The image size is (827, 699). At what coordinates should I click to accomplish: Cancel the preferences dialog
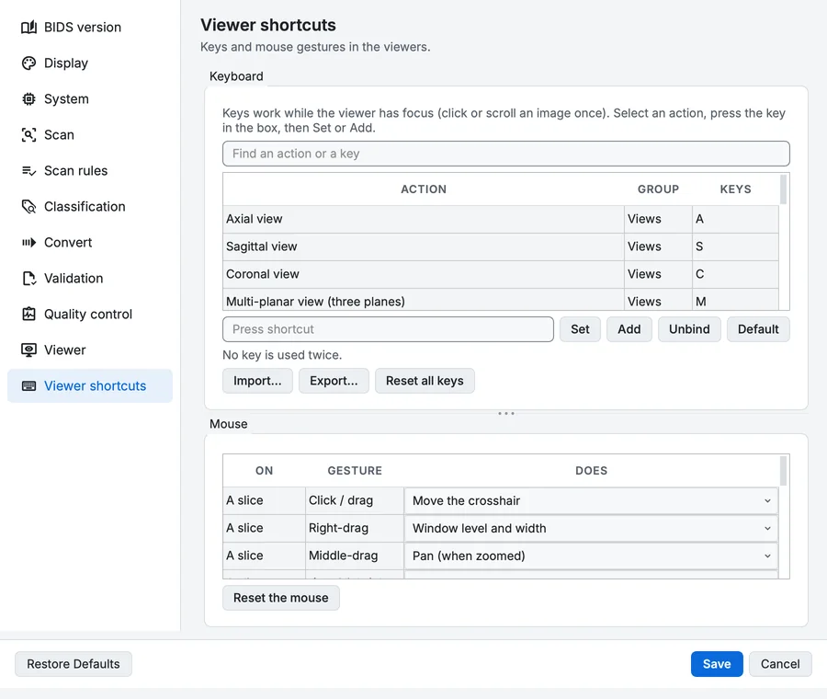(780, 664)
